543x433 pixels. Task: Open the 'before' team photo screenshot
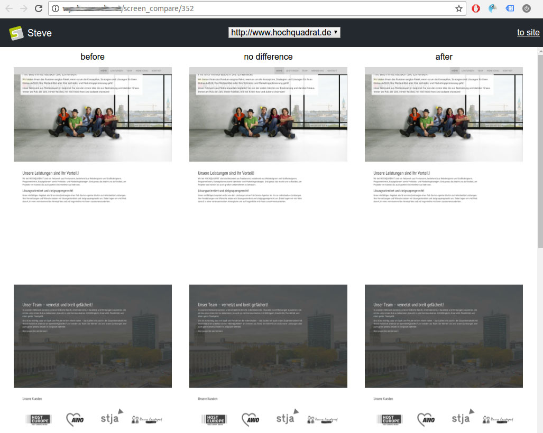click(x=93, y=115)
